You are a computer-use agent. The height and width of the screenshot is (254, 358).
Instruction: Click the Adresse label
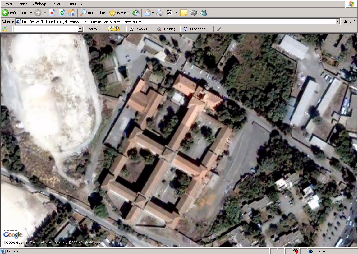7,21
